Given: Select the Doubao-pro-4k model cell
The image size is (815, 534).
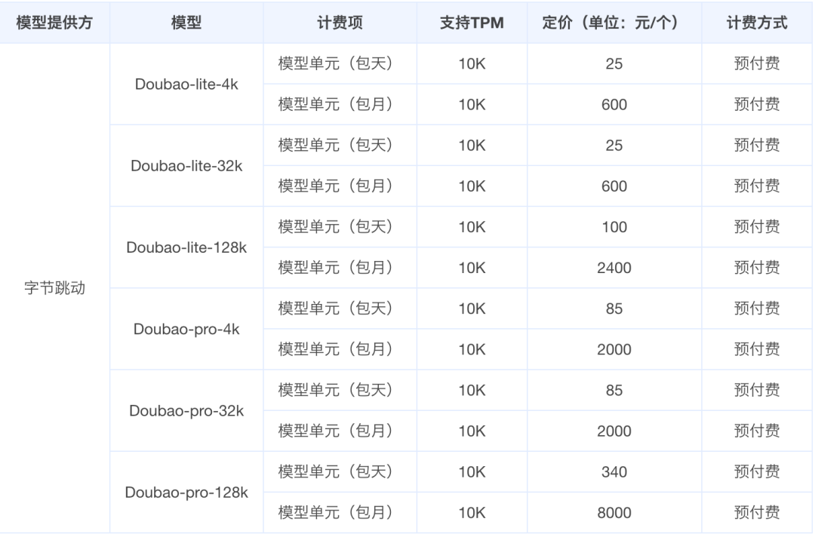Looking at the screenshot, I should 186,329.
